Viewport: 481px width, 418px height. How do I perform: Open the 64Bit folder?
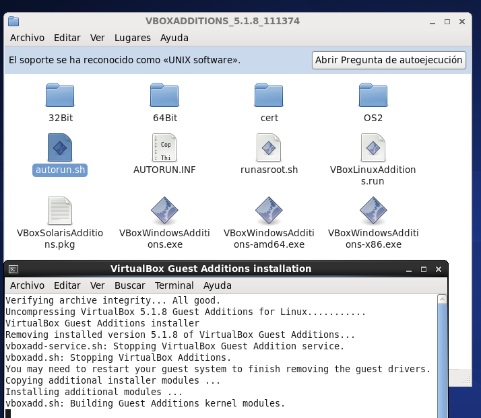[x=164, y=95]
